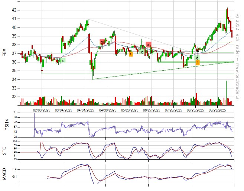Screen dimensions: 244x191
Task: Click the 04/01/2025 date label
Action: [x=85, y=110]
